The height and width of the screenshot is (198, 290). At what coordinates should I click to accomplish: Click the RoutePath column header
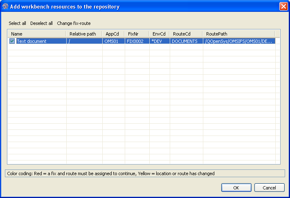[238, 34]
